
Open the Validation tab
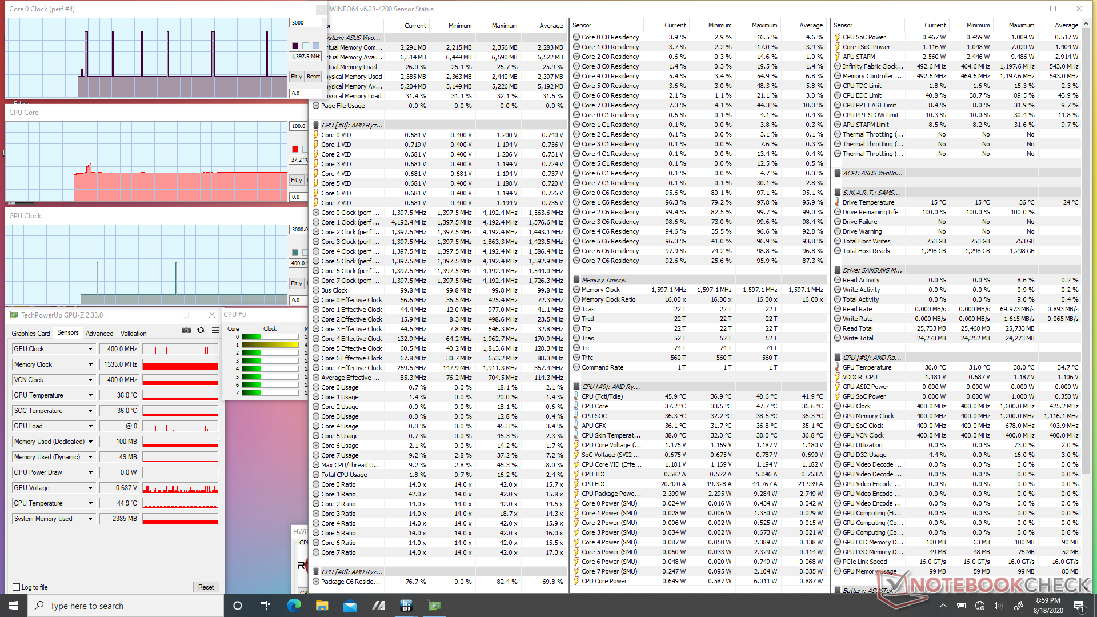coord(134,333)
